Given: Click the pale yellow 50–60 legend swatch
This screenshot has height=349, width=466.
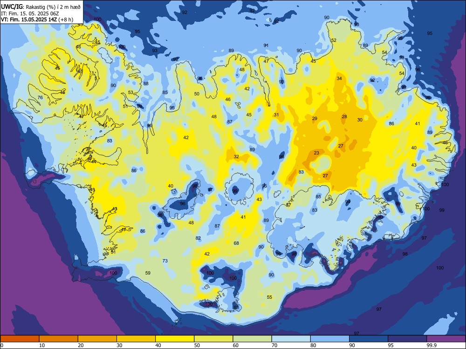Looking at the screenshot, I should (x=214, y=339).
